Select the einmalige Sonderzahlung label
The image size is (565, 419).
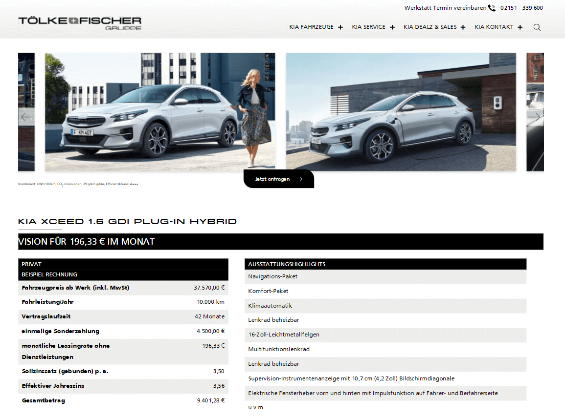pyautogui.click(x=60, y=331)
